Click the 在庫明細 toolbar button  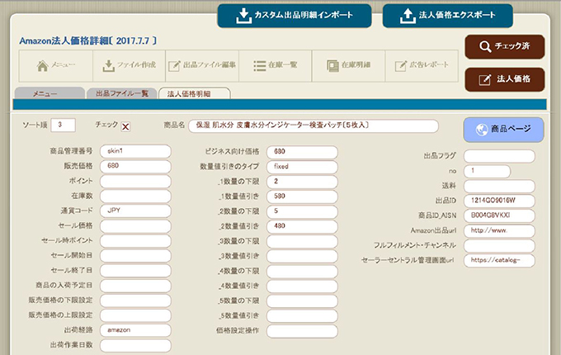pyautogui.click(x=348, y=66)
